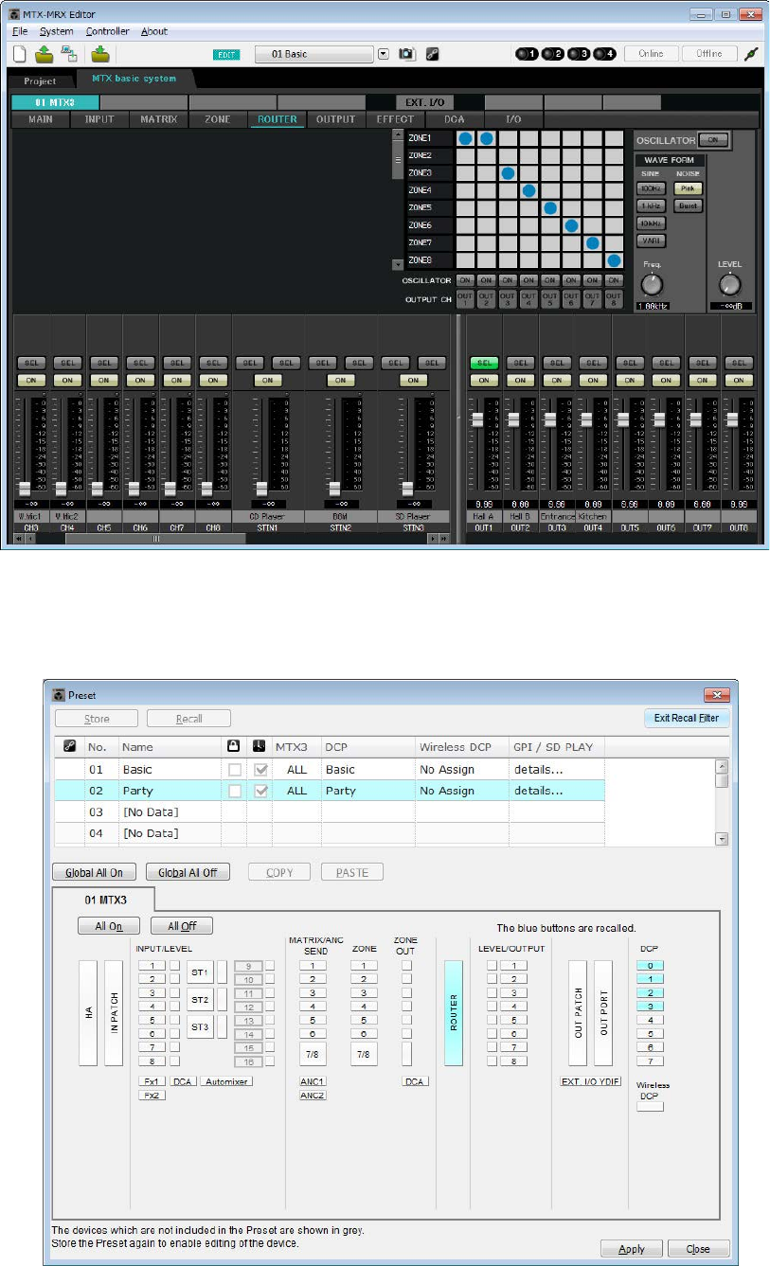The image size is (770, 1266).
Task: Select CH3 W.Mic1 channel with SEL
Action: click(x=30, y=363)
